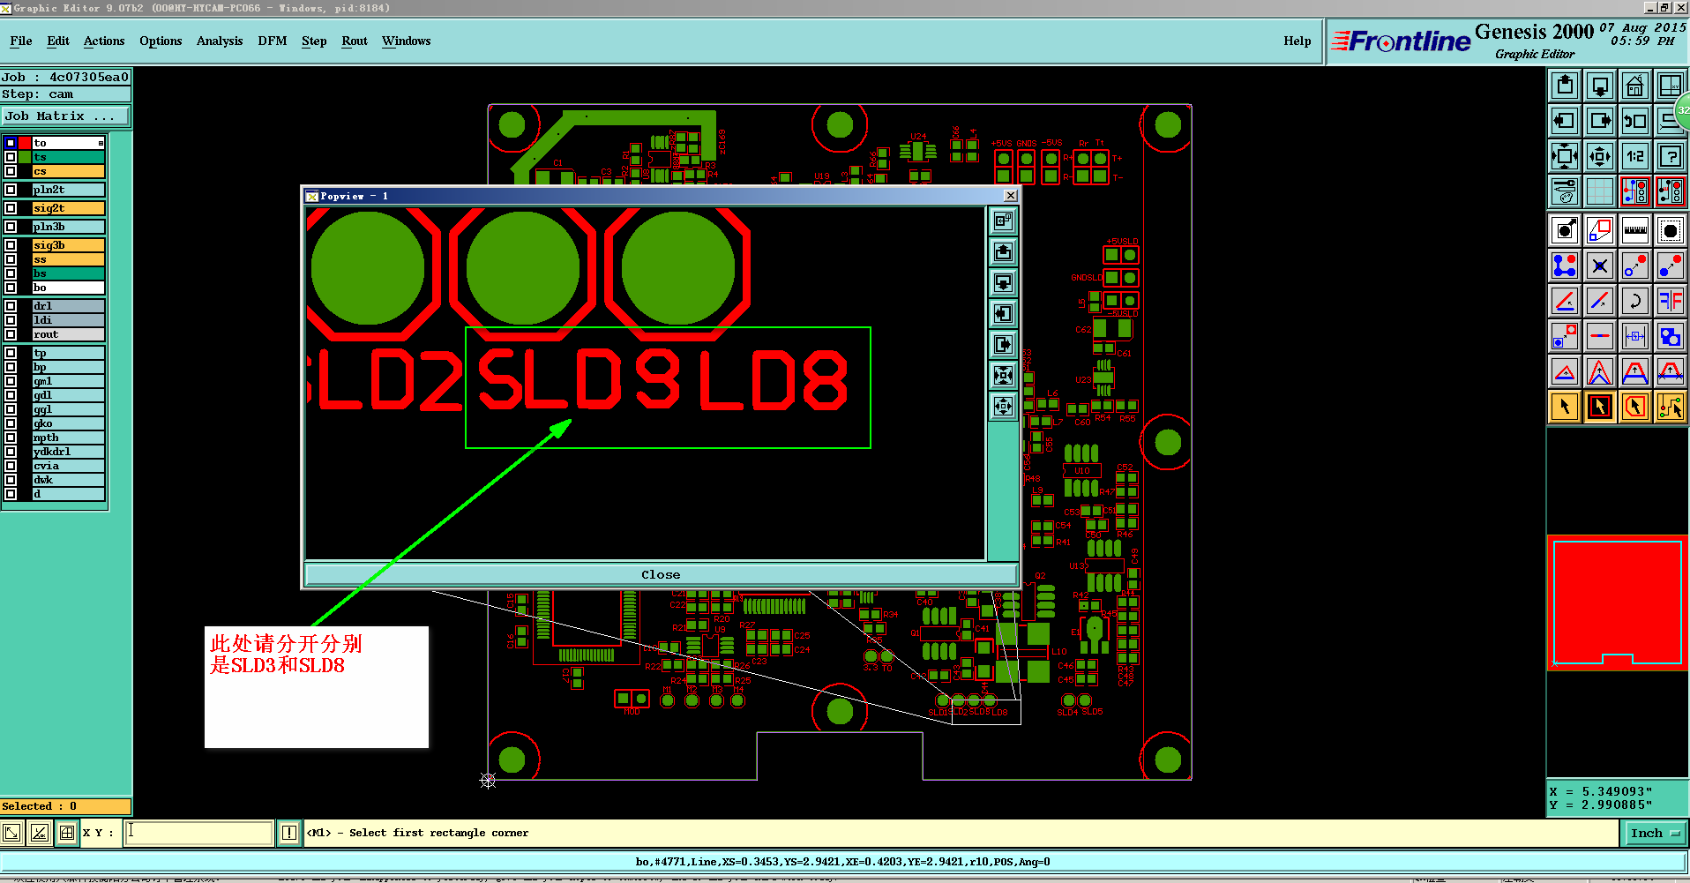The height and width of the screenshot is (883, 1690).
Task: Click the pan up view icon
Action: 1565,86
